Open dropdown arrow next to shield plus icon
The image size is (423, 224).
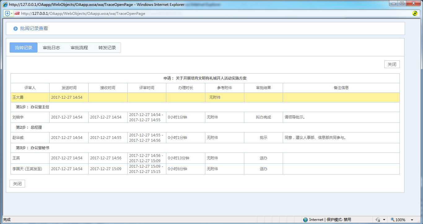(x=12, y=14)
